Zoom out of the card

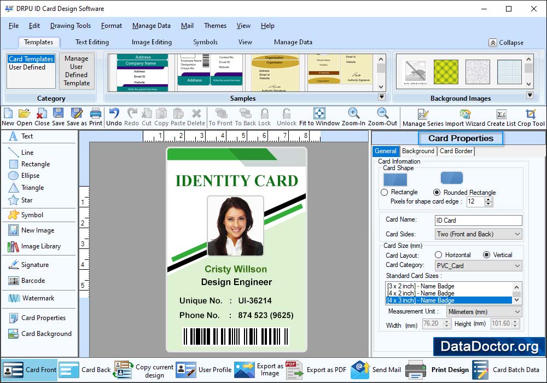[x=382, y=114]
